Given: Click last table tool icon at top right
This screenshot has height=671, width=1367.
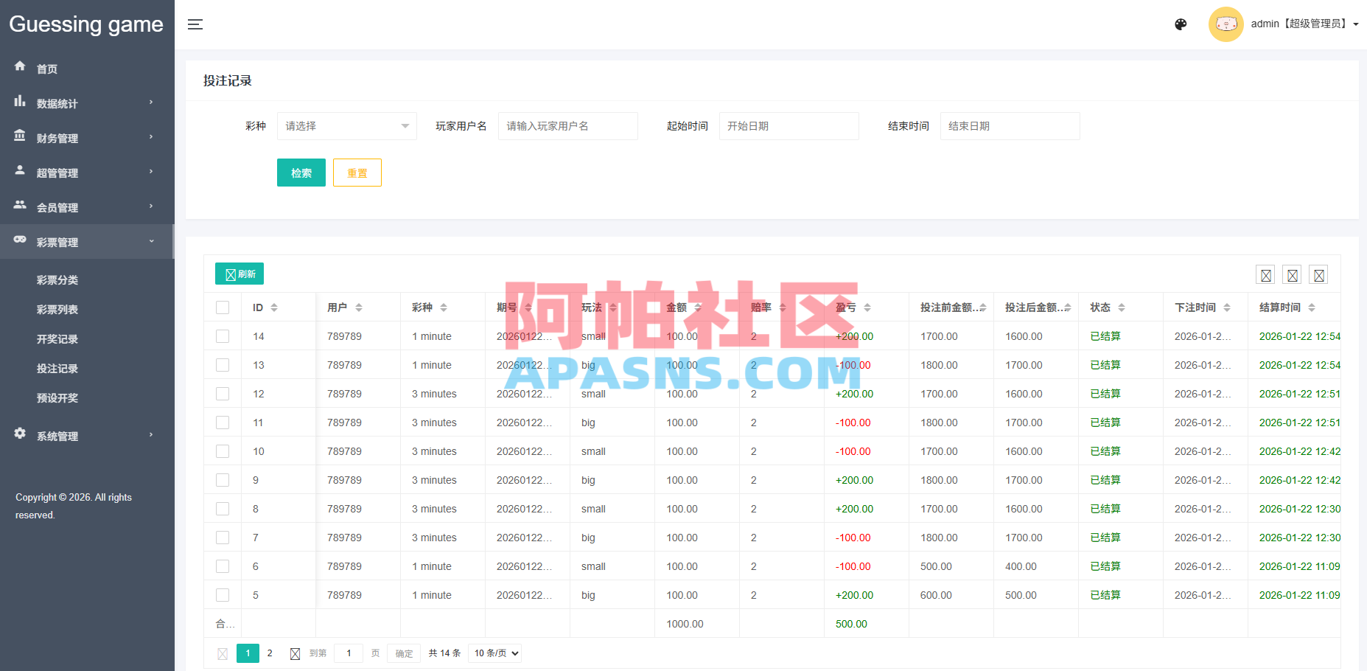Looking at the screenshot, I should [1319, 275].
